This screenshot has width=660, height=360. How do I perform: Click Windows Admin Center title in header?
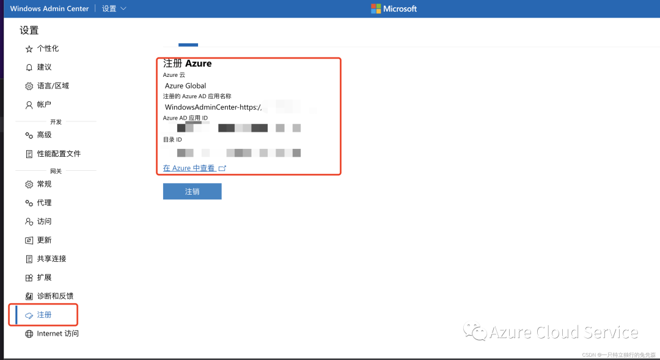[50, 9]
